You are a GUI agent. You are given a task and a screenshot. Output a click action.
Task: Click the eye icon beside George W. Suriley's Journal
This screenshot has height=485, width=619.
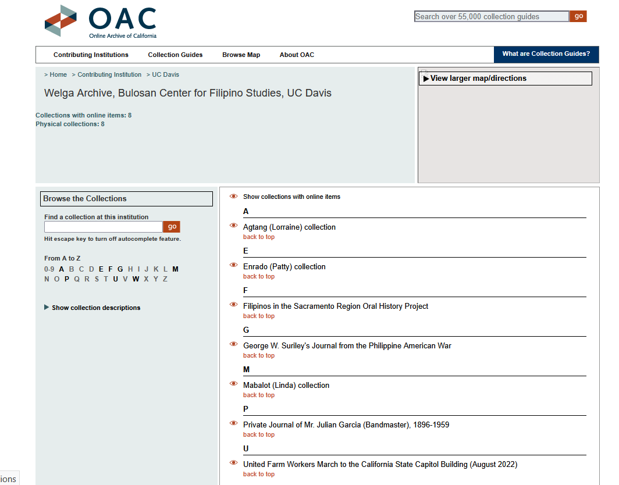(233, 344)
